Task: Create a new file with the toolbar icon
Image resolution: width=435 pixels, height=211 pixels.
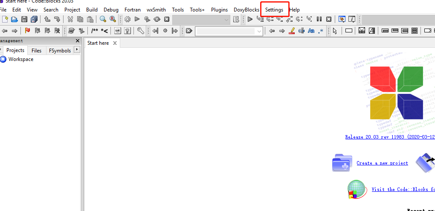Action: [5, 19]
